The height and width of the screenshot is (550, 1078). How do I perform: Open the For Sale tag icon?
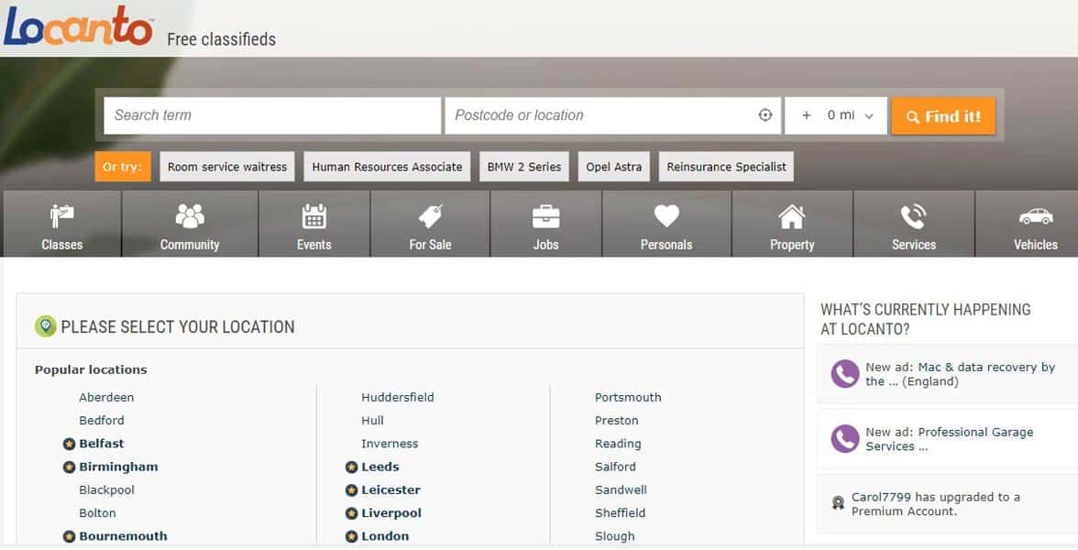click(430, 217)
